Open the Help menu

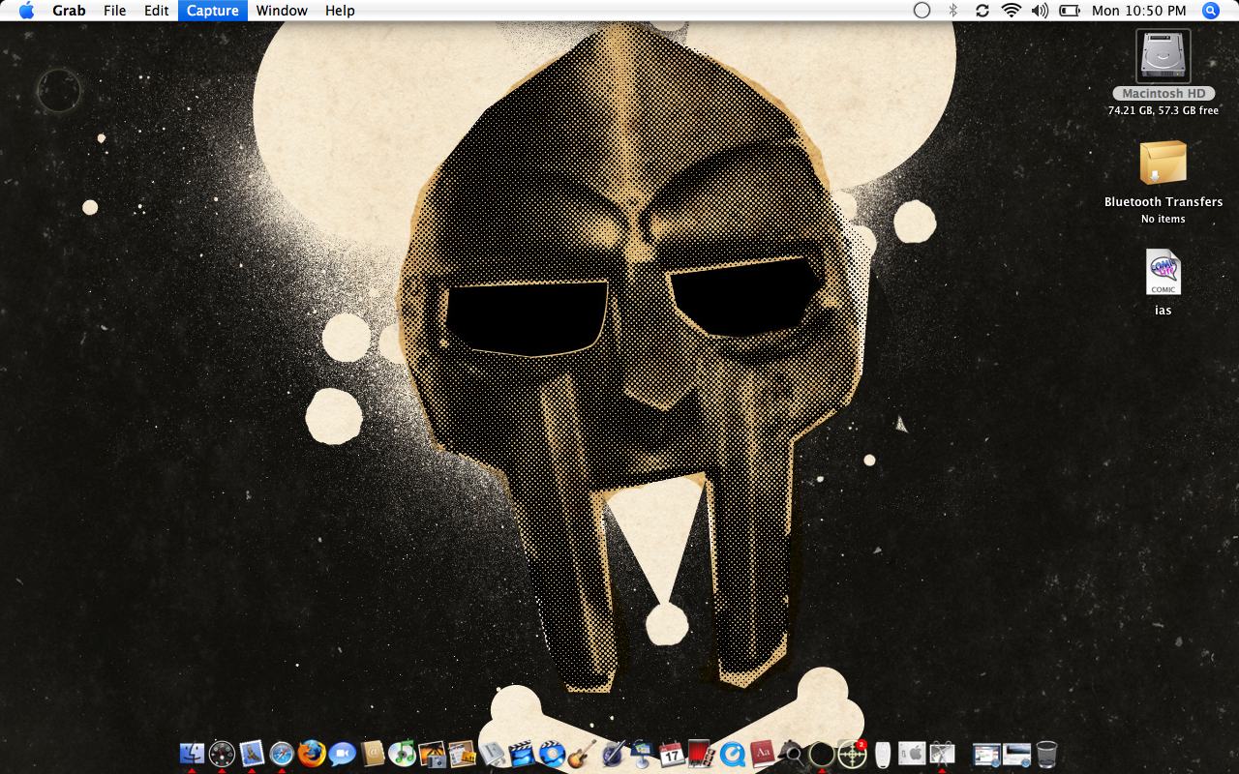[340, 11]
